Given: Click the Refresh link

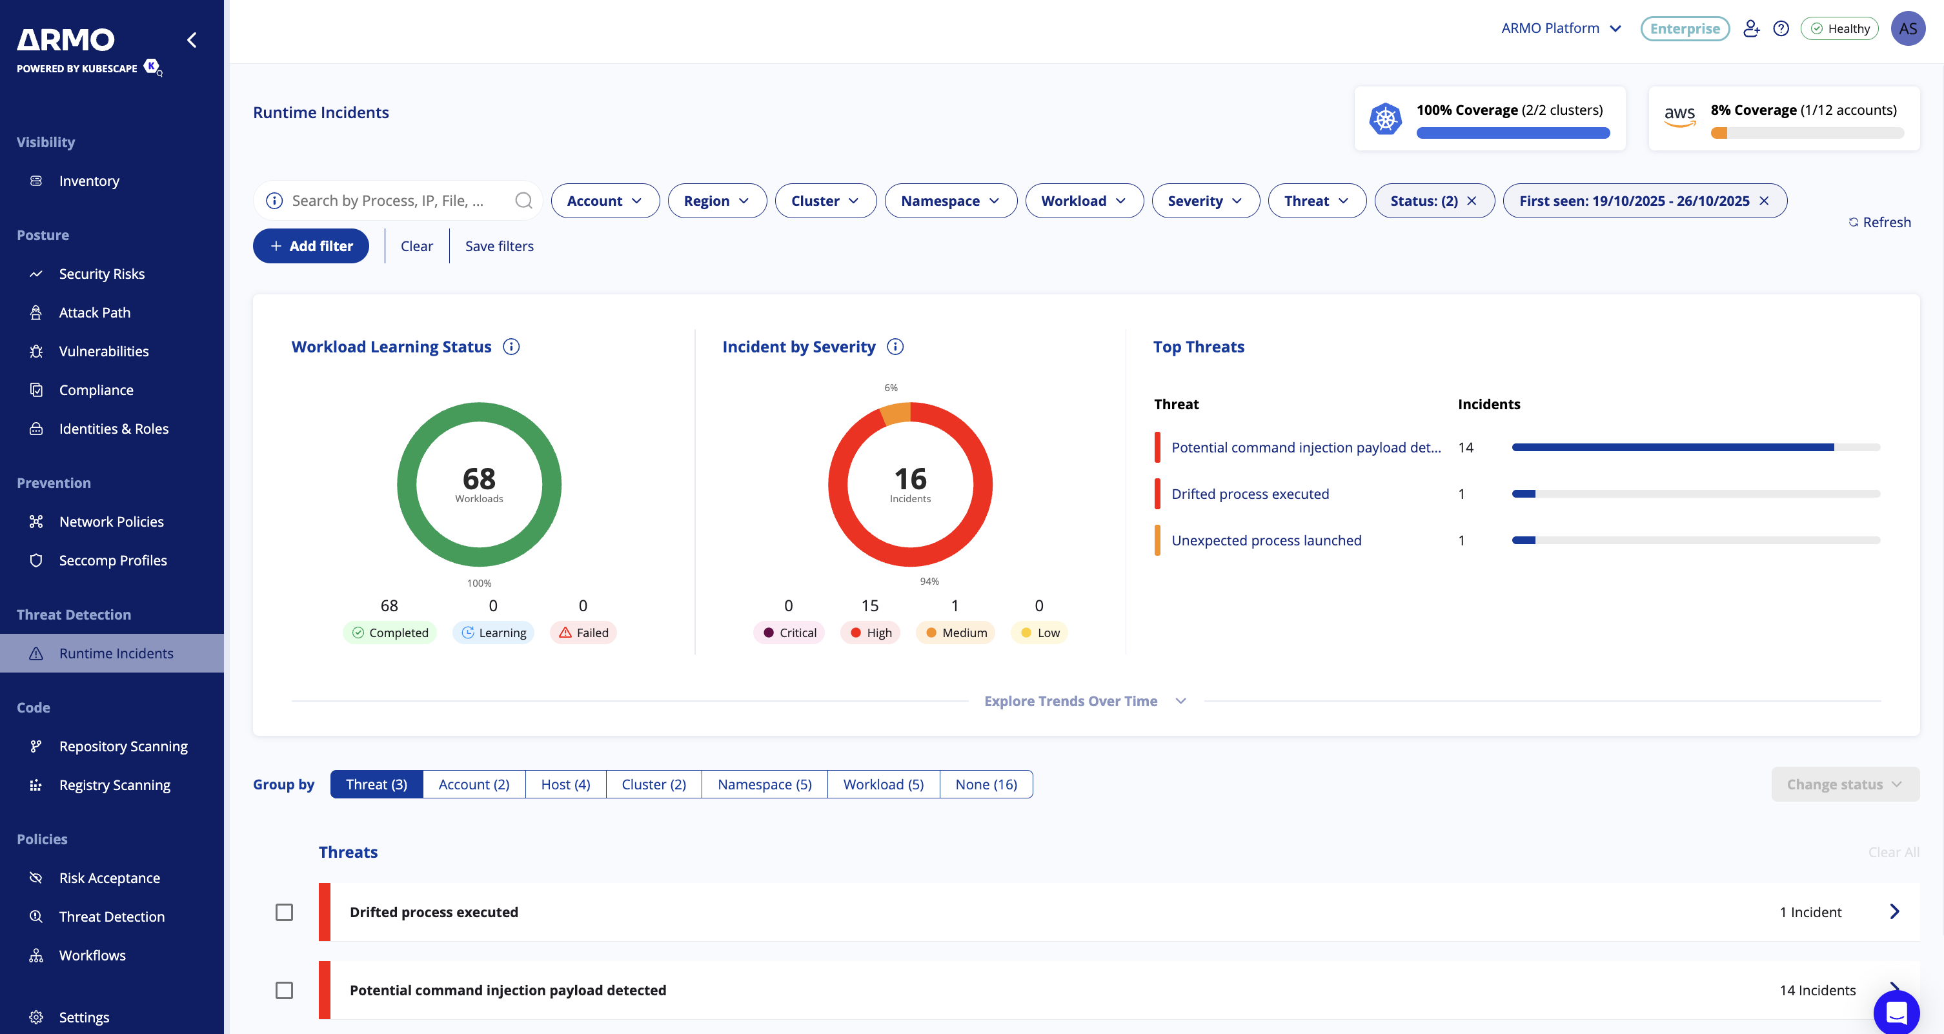Looking at the screenshot, I should (x=1879, y=222).
